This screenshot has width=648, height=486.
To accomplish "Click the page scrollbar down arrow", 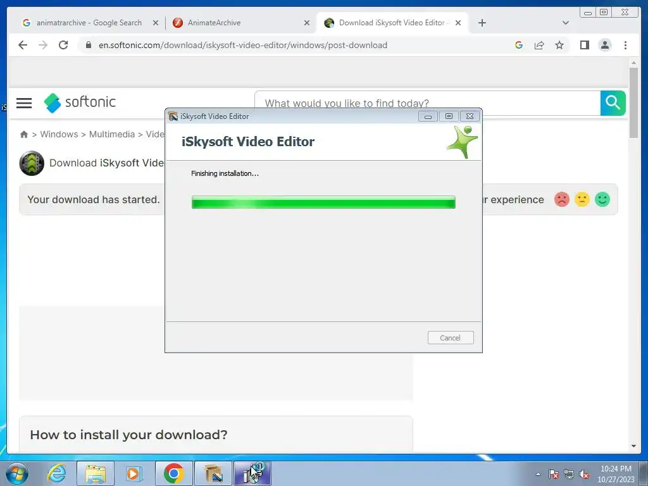I will point(633,446).
